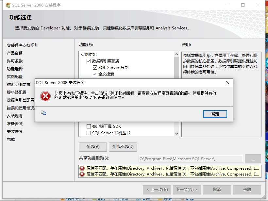
Task: Select 实例配置 step in left navigation
Action: point(15,76)
